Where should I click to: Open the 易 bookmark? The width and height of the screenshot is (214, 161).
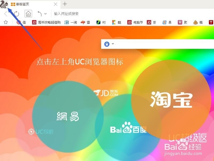coord(167,22)
